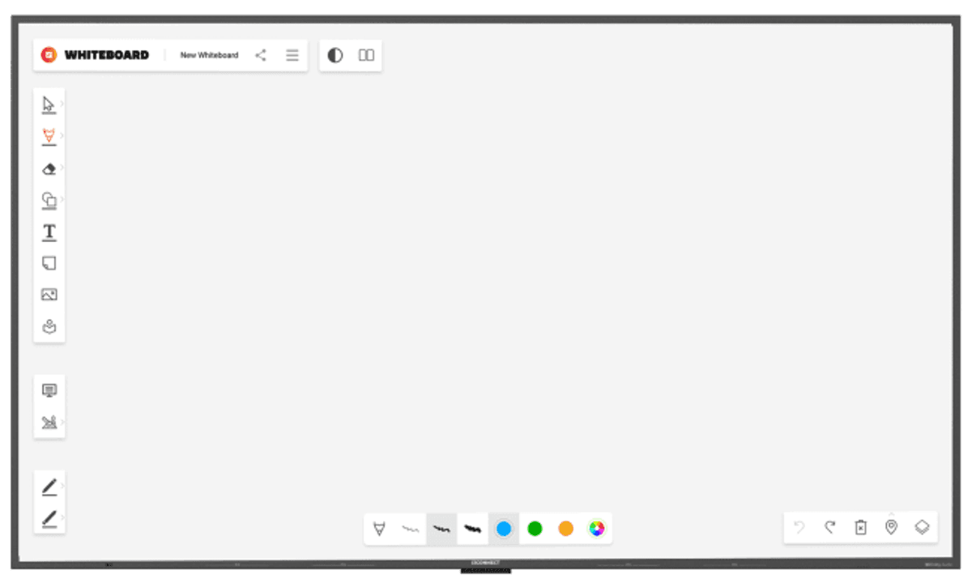
Task: Click the New Whiteboard title
Action: click(209, 55)
